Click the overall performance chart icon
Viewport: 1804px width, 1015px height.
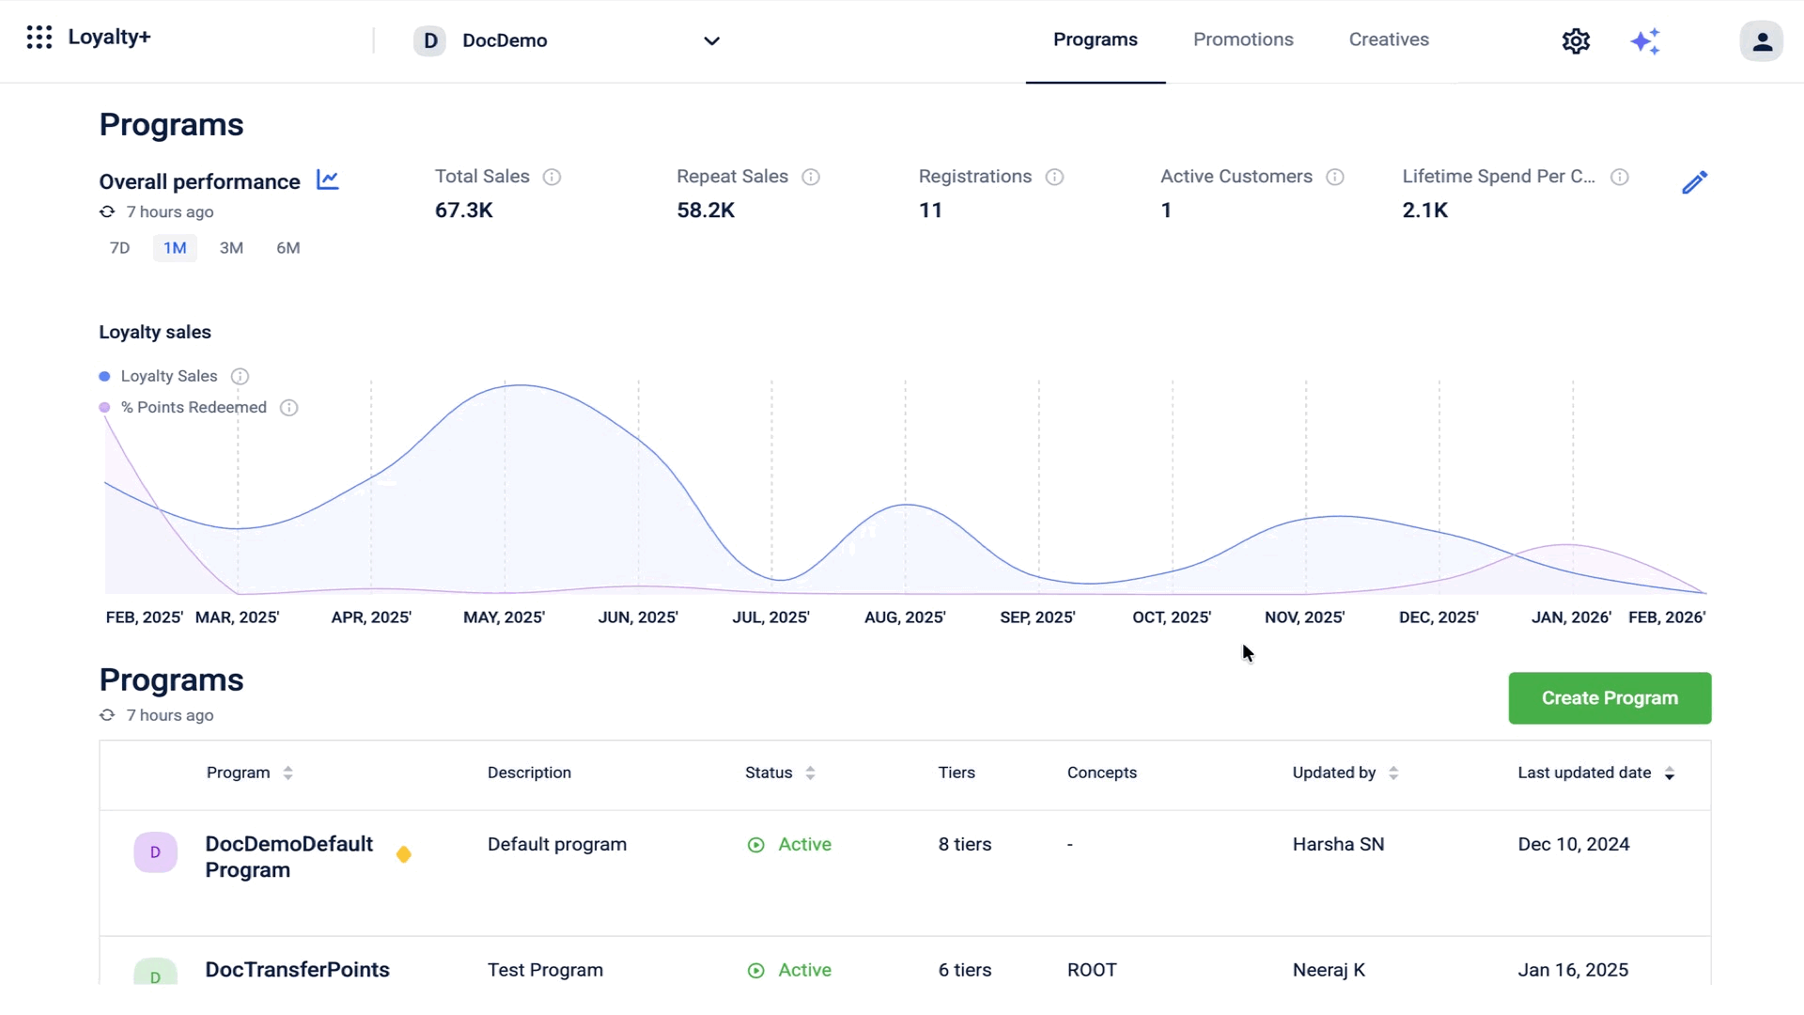(327, 180)
